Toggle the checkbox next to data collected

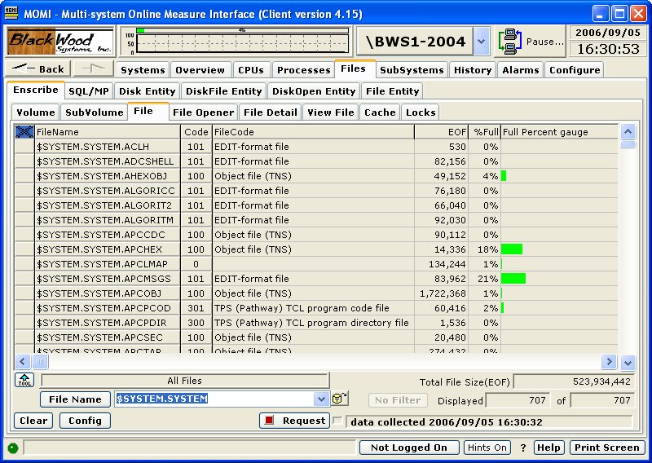337,421
